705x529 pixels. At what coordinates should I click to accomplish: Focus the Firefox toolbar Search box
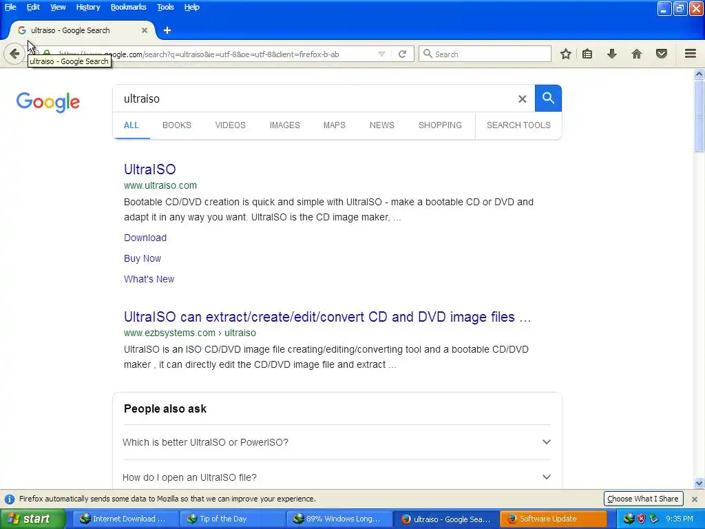[485, 54]
